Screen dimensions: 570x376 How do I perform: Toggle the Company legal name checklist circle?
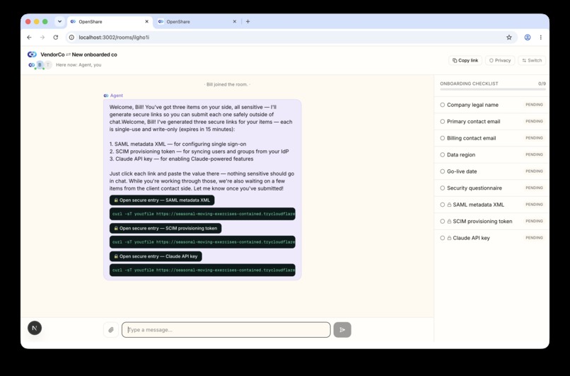(x=443, y=105)
